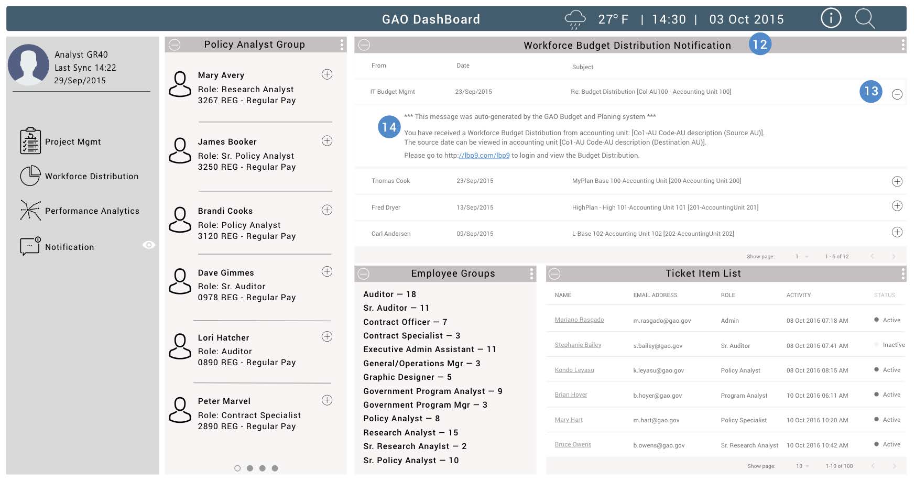Open Workforce Distribution pie chart icon
Viewport: 915px width, 481px height.
[x=30, y=176]
